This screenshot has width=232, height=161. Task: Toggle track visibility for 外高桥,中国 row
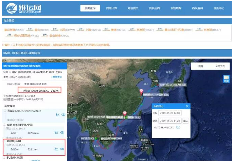click(62, 149)
